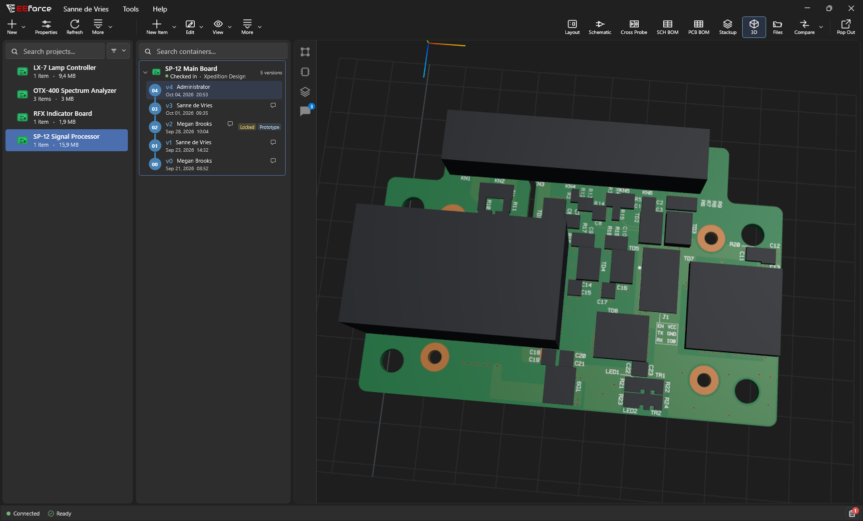Switch to the 3D view
The width and height of the screenshot is (863, 521).
(754, 27)
